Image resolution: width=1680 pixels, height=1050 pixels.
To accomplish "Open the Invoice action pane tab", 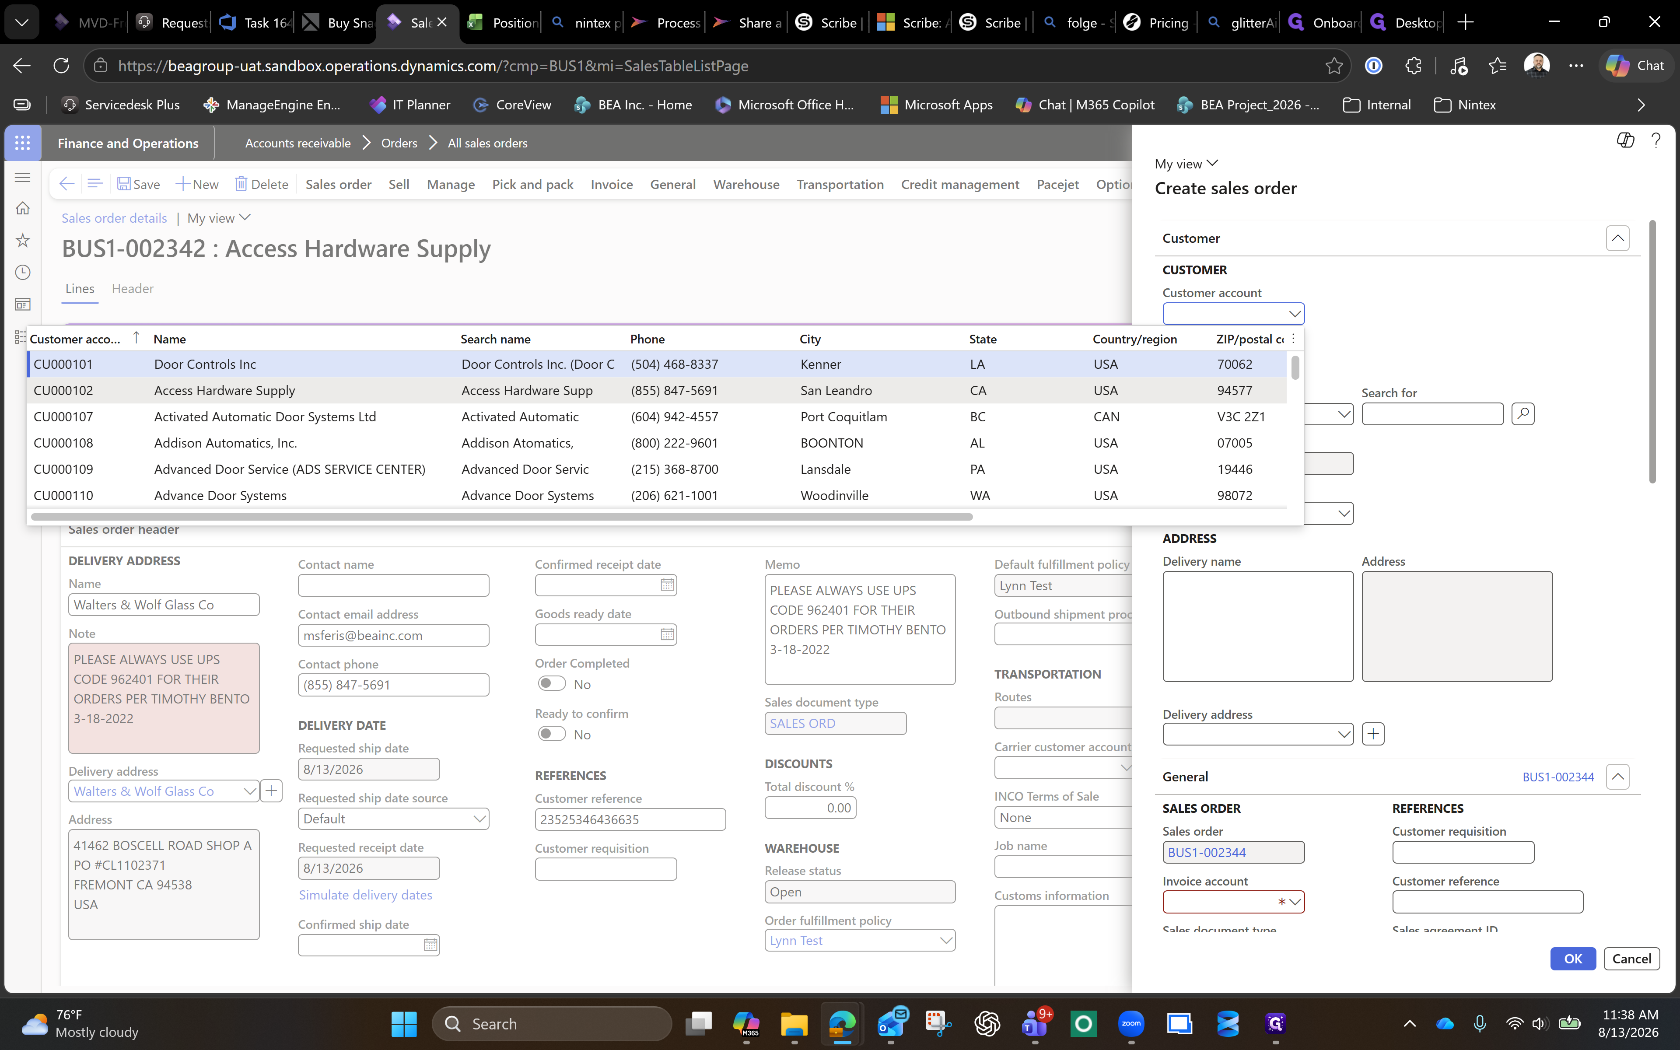I will pyautogui.click(x=612, y=184).
